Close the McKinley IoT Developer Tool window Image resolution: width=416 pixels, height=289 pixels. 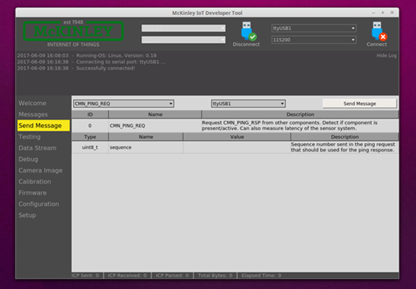392,13
